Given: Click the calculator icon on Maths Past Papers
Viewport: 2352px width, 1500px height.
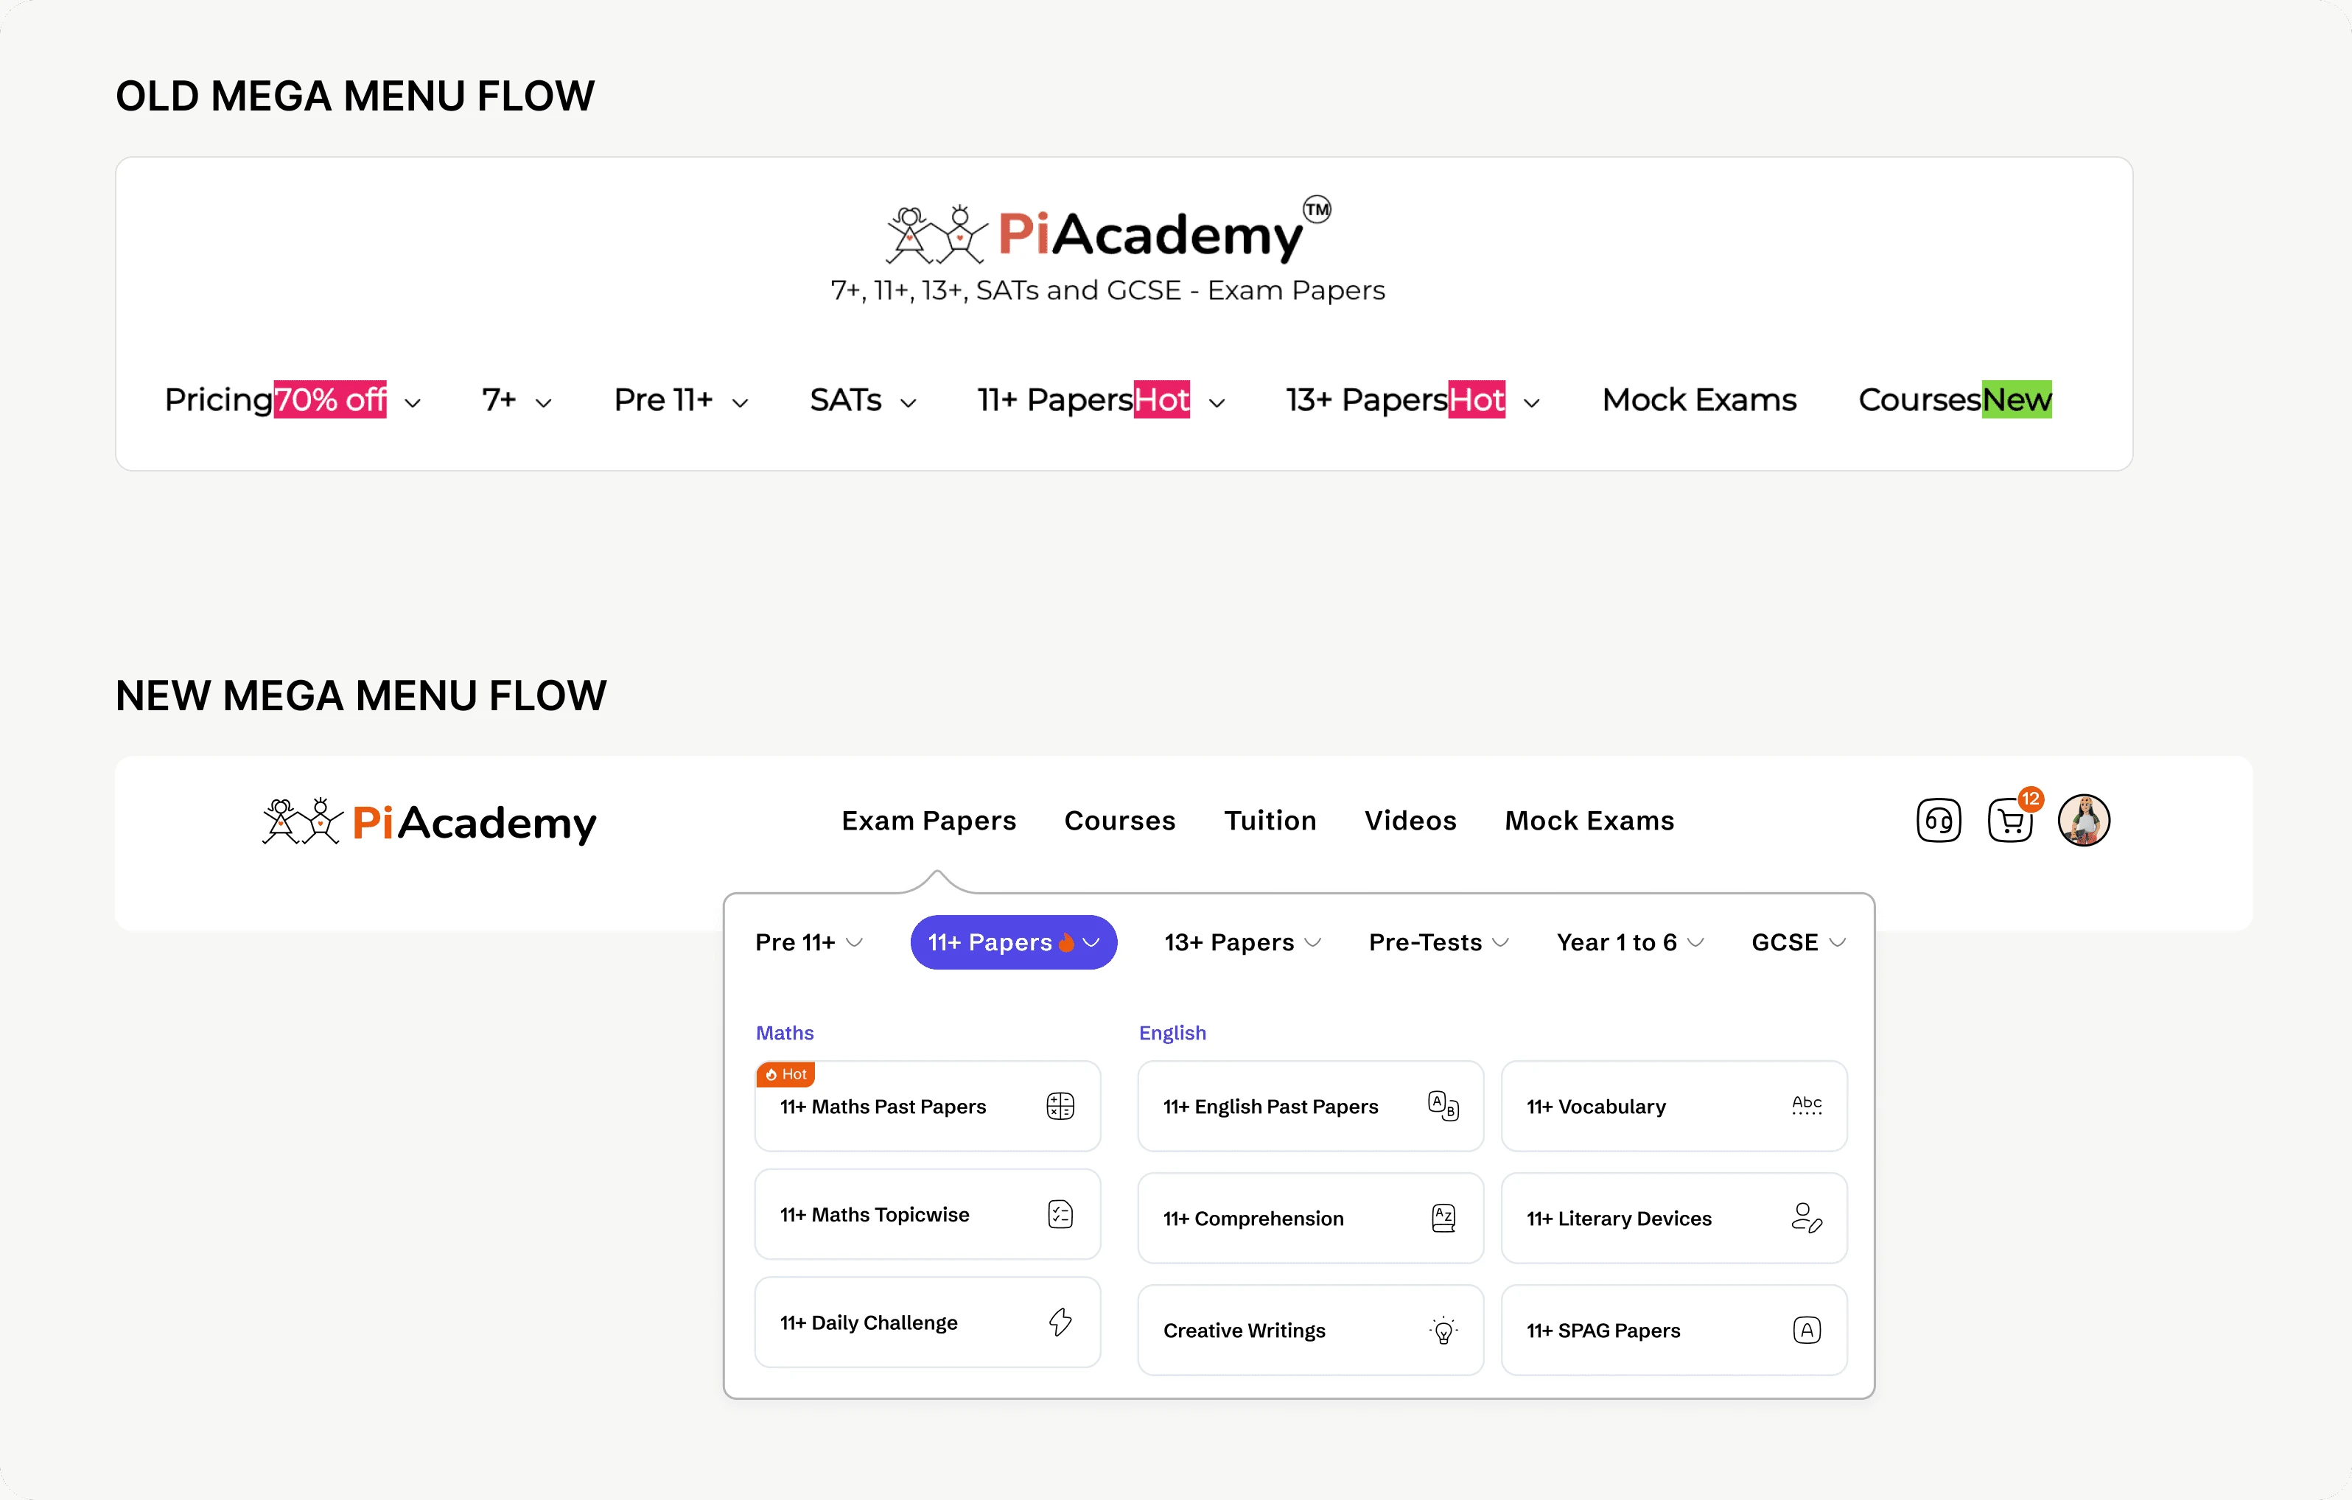Looking at the screenshot, I should pyautogui.click(x=1060, y=1107).
